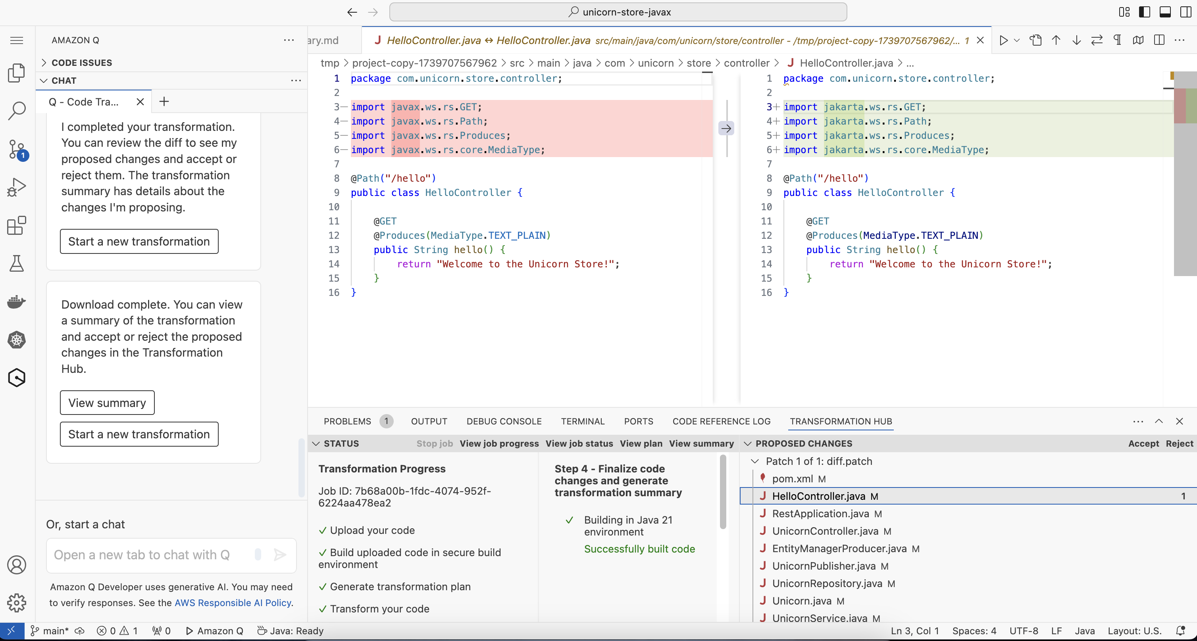The height and width of the screenshot is (641, 1197).
Task: Toggle whitespace display with the pilcrow icon
Action: click(1118, 40)
